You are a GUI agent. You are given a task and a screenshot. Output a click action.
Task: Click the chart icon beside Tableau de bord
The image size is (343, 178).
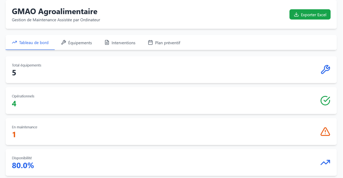14,43
